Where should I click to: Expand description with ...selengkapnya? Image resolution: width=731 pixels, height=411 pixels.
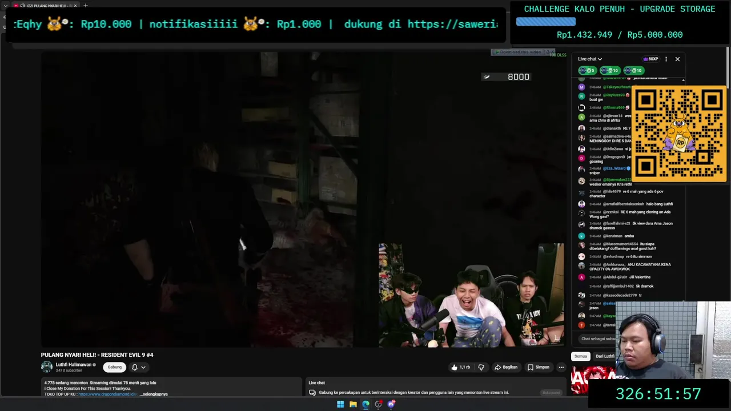(154, 394)
